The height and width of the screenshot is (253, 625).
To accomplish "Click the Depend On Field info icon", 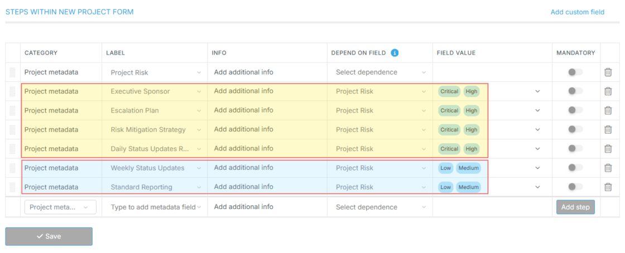I will (x=395, y=53).
